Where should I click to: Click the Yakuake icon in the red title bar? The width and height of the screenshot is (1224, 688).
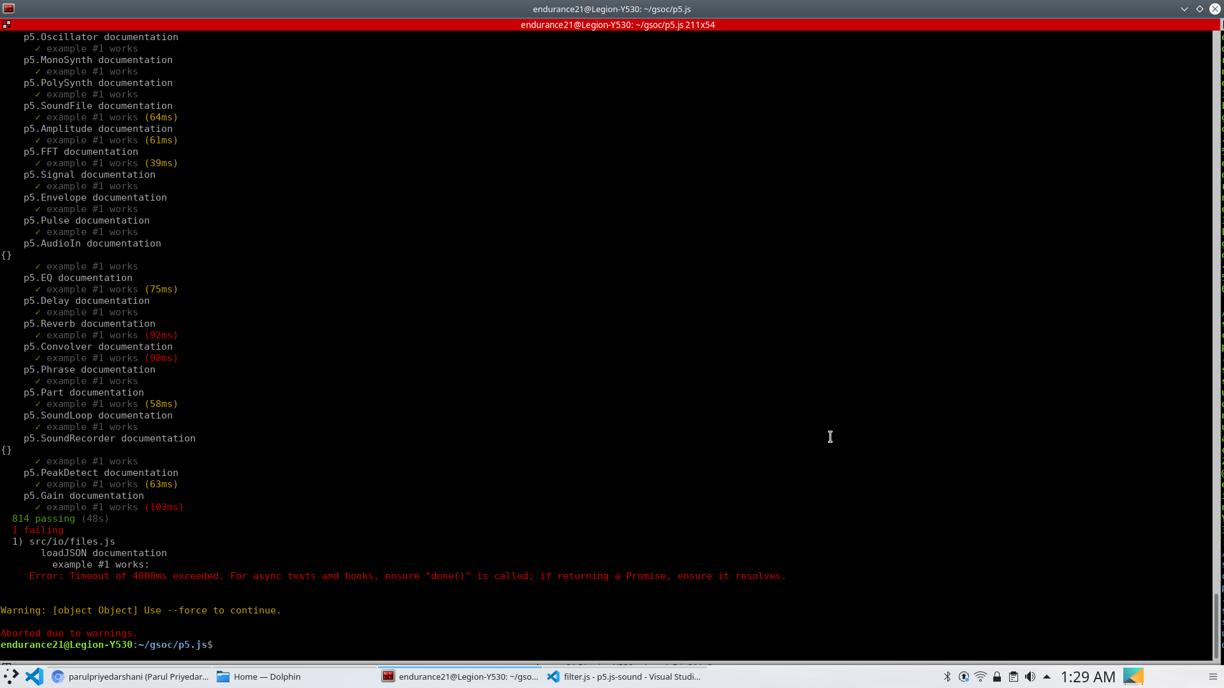pos(7,24)
